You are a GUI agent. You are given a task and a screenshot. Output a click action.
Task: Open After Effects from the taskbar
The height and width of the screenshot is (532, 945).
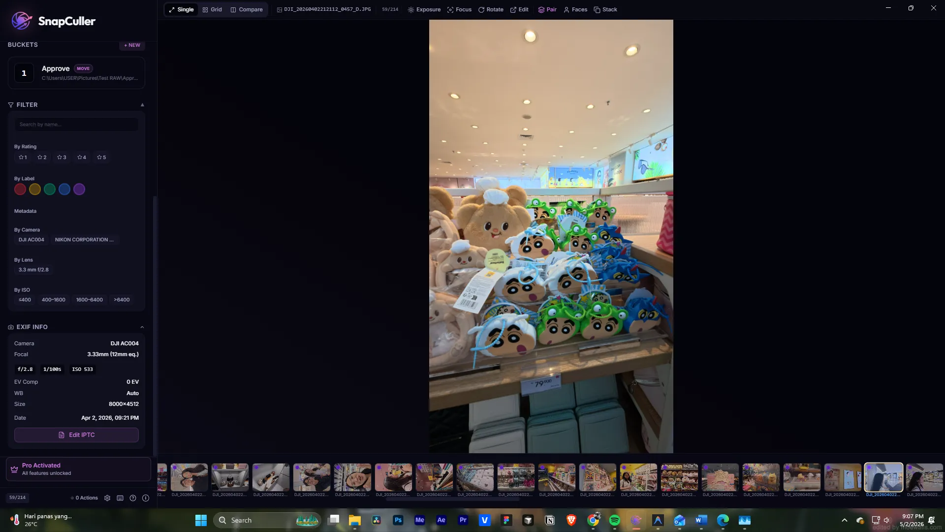441,520
